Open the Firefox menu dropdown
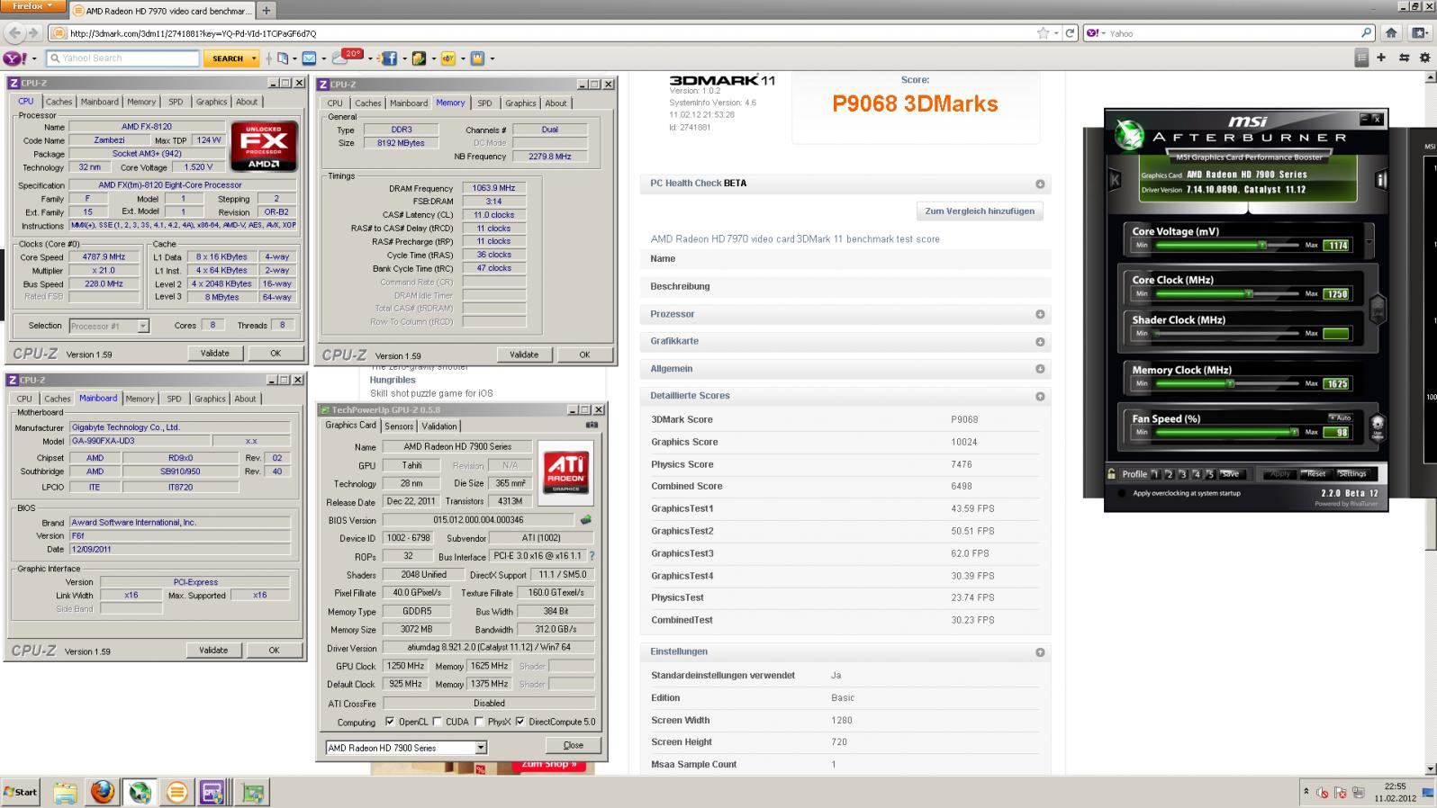This screenshot has width=1437, height=808. (x=32, y=6)
